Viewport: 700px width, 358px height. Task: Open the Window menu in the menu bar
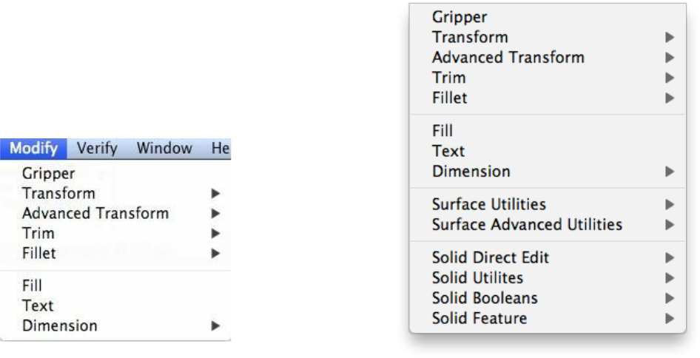pyautogui.click(x=164, y=149)
